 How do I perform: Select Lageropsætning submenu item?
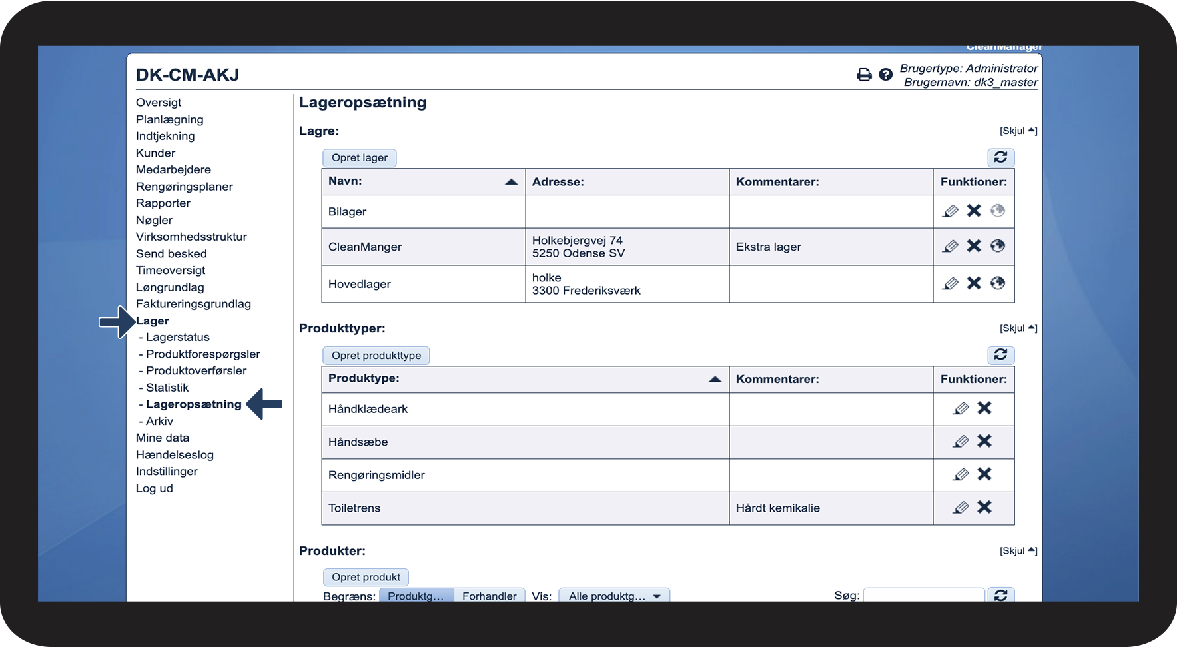click(194, 404)
